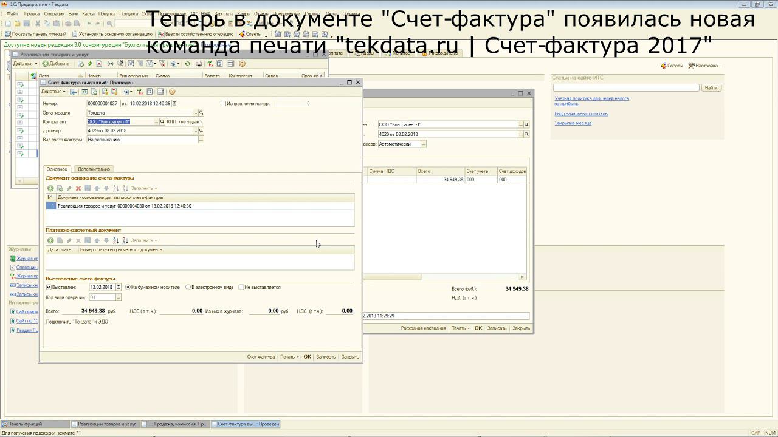Switch to the Основное tab
778x437 pixels.
(x=57, y=169)
